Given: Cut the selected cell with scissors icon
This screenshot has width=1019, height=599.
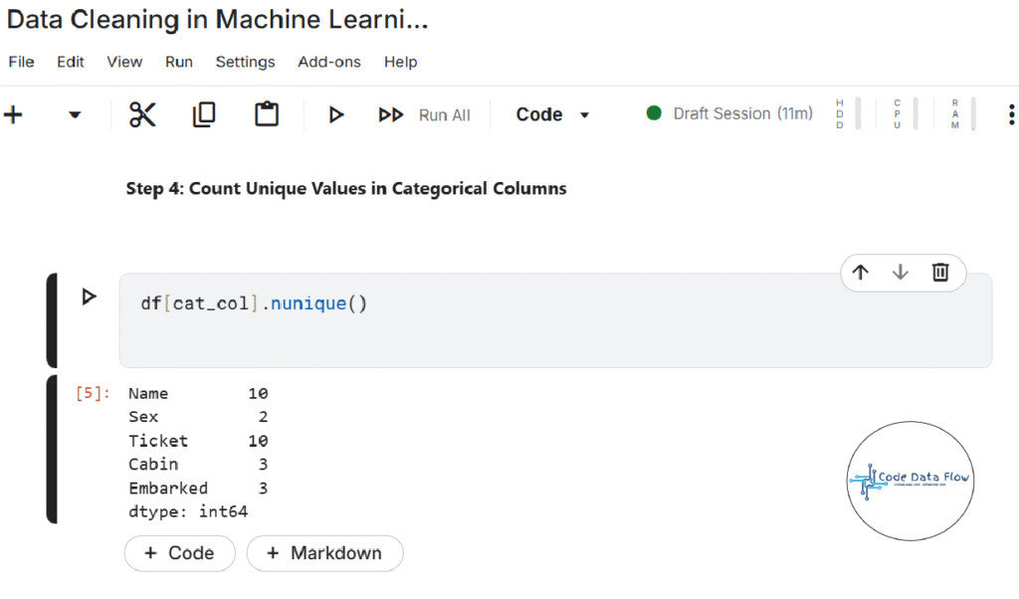Looking at the screenshot, I should (142, 114).
